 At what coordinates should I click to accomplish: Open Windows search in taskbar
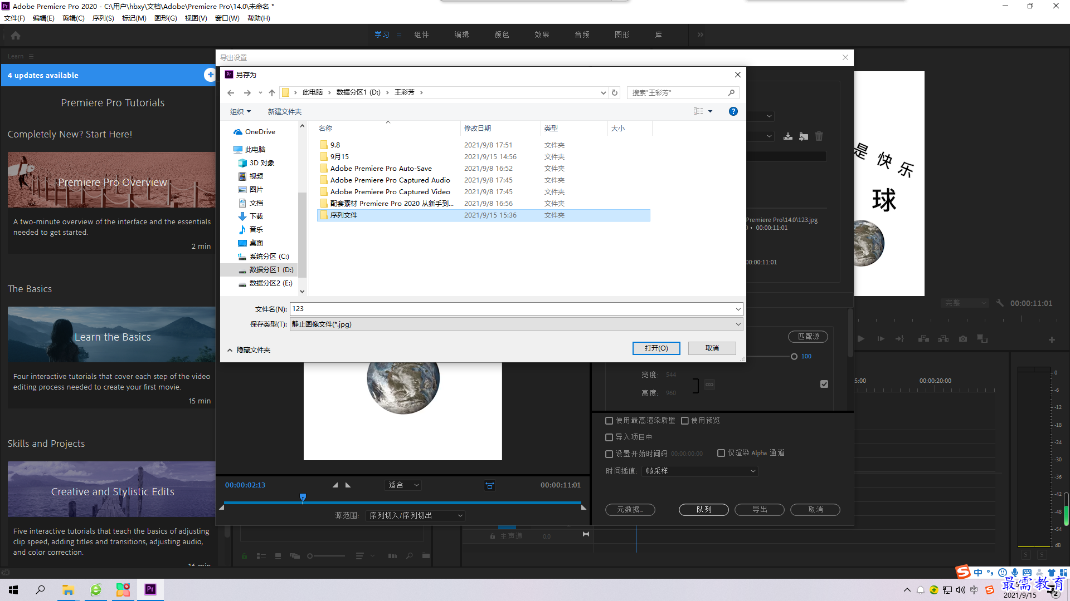pos(40,590)
